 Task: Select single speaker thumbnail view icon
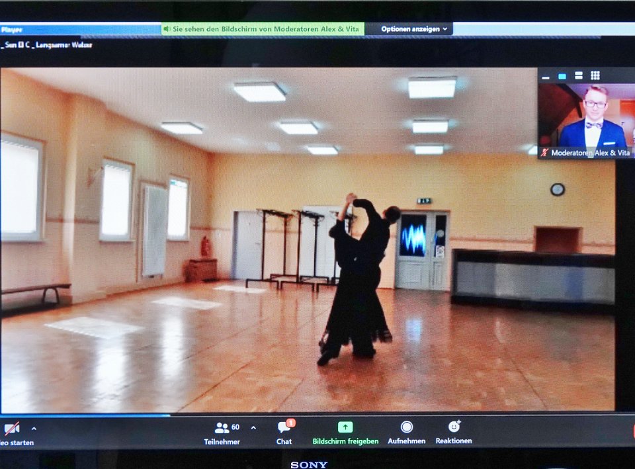pyautogui.click(x=562, y=76)
